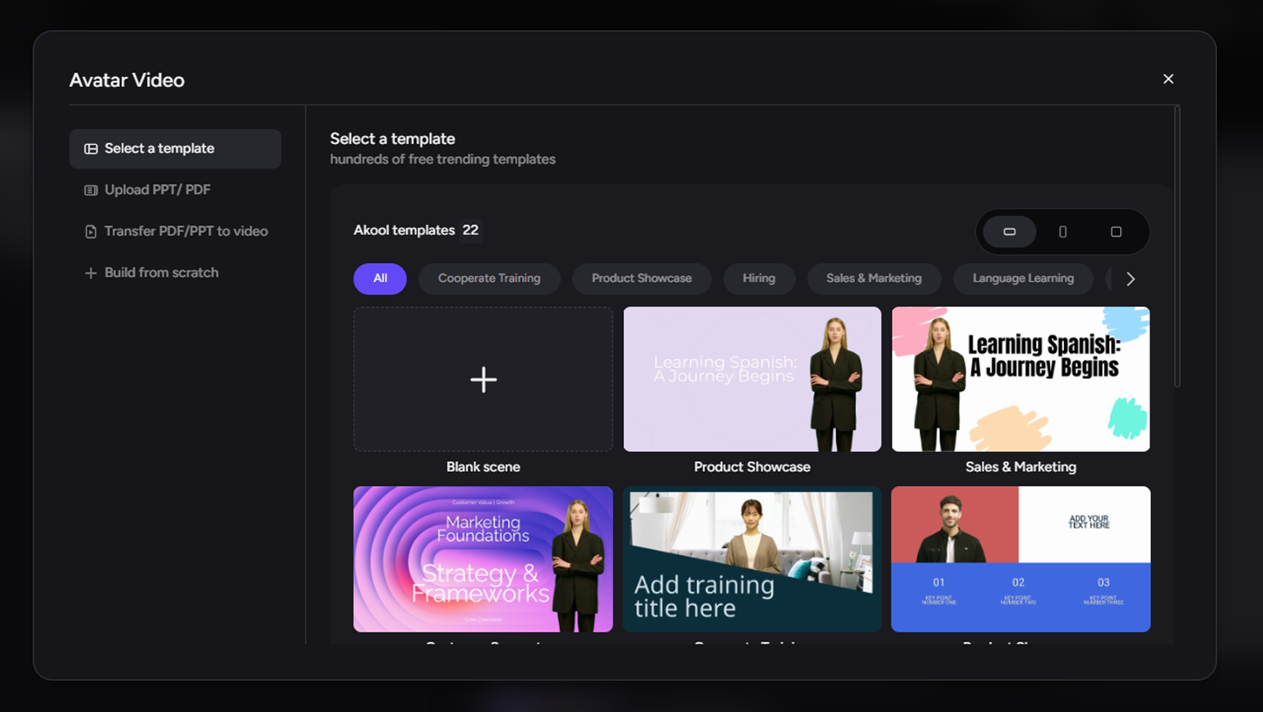Choose Transfer PDF/PPT to video
1263x712 pixels.
point(175,231)
